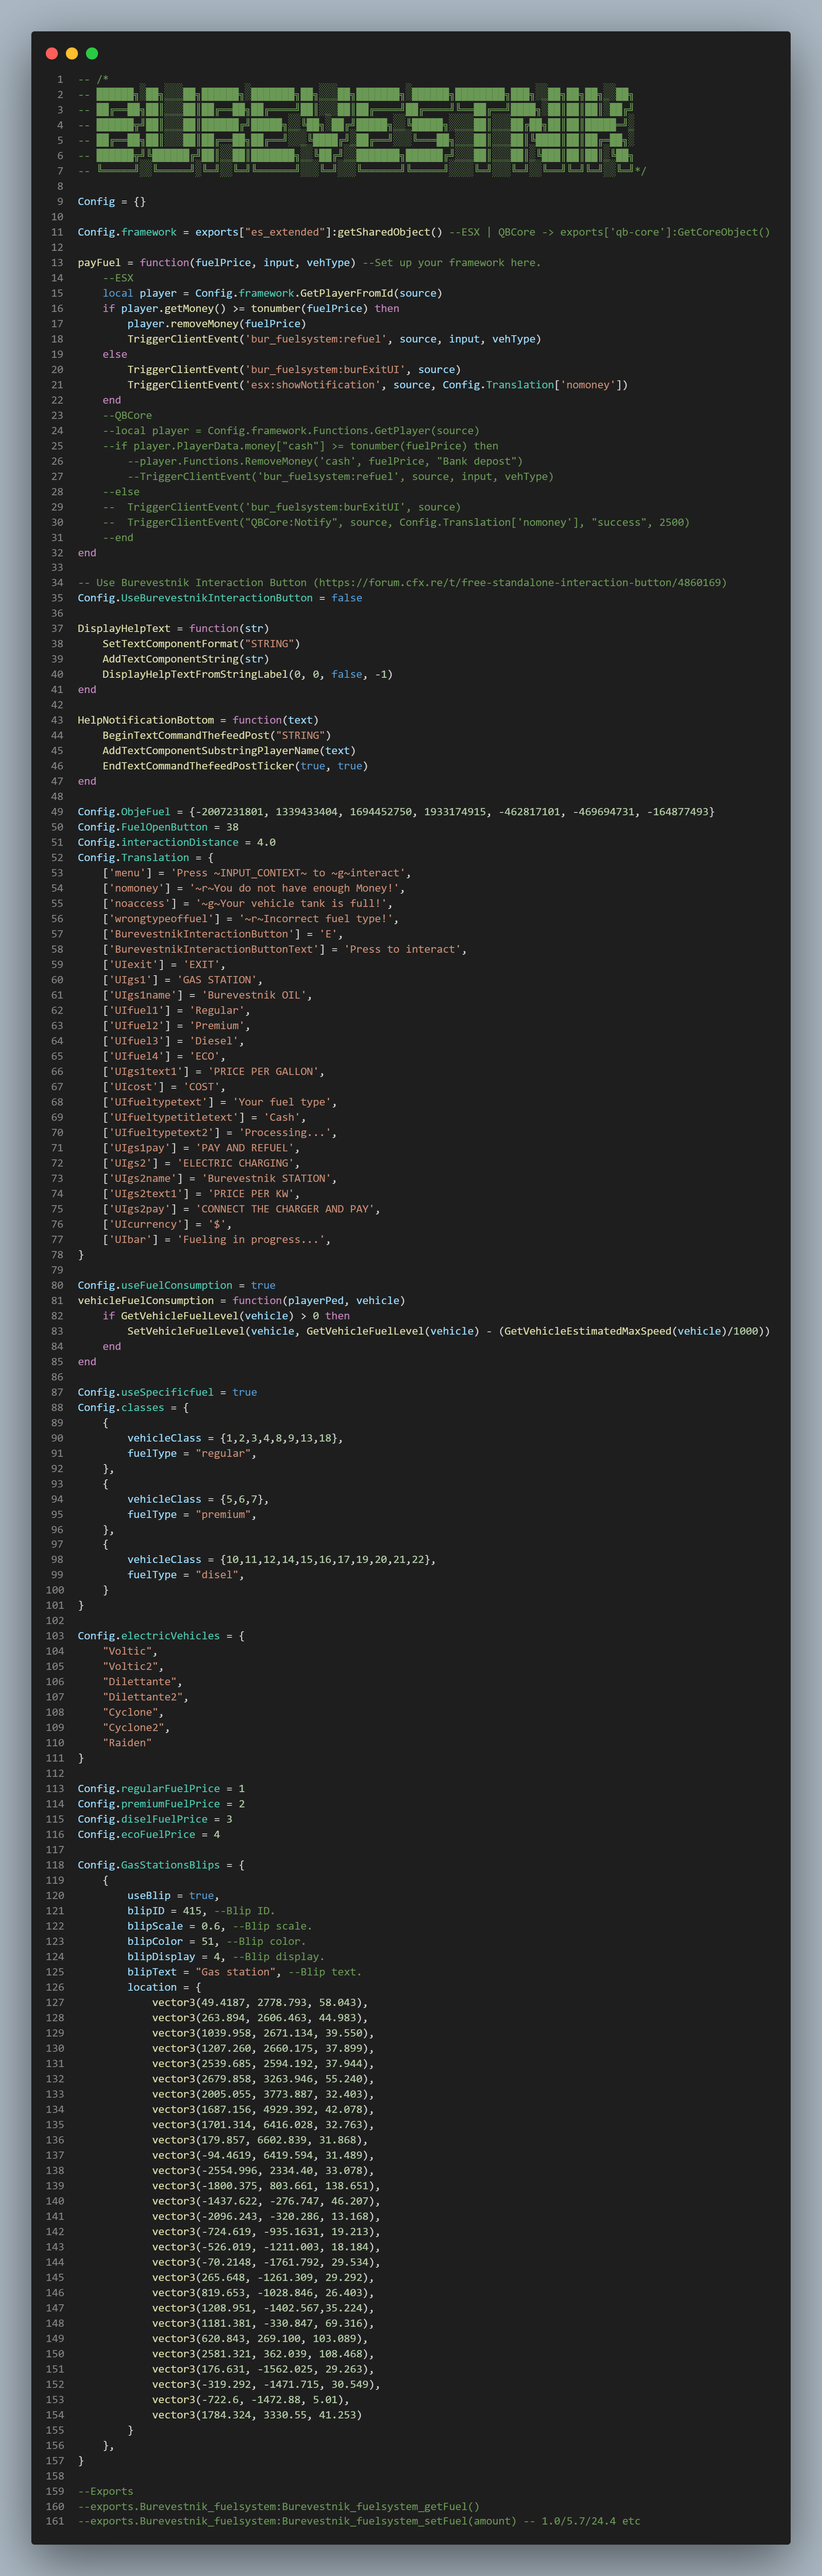Click the Config.regularFuelPrice line
Viewport: 822px width, 2576px height.
(161, 1789)
